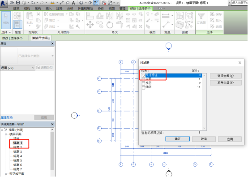Viewport: 248px width, 177px height.
Task: Click the 取消 button in the filter dialog
Action: [x=204, y=139]
